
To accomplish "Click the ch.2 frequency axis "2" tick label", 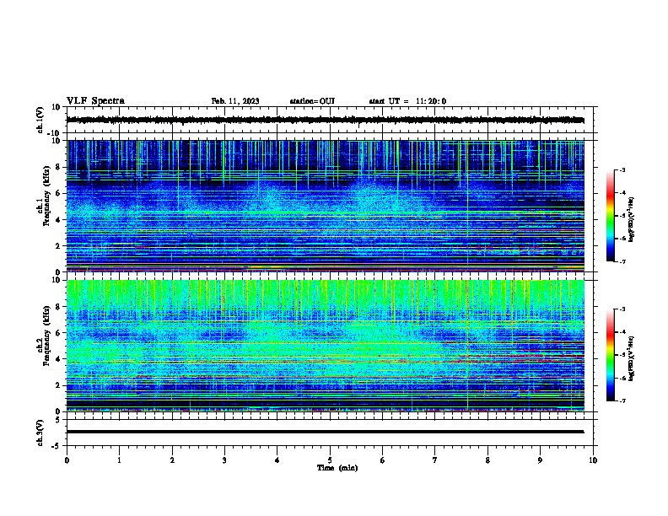I will (58, 385).
